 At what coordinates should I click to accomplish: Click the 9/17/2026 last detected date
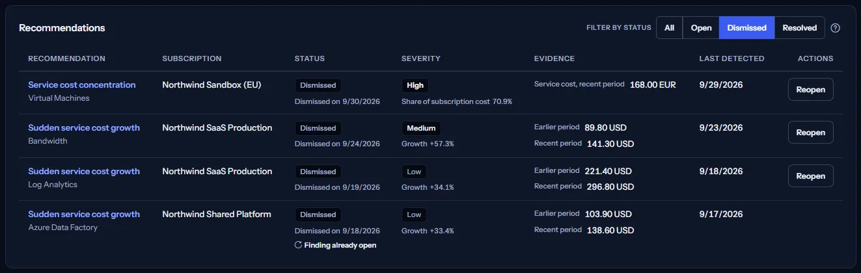coord(721,214)
